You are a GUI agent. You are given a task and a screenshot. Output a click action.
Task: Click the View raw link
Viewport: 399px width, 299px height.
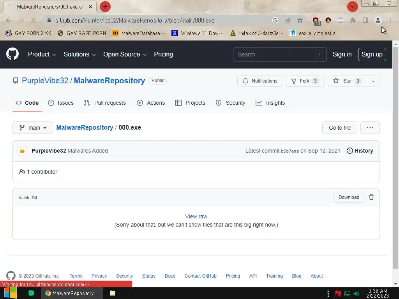196,216
